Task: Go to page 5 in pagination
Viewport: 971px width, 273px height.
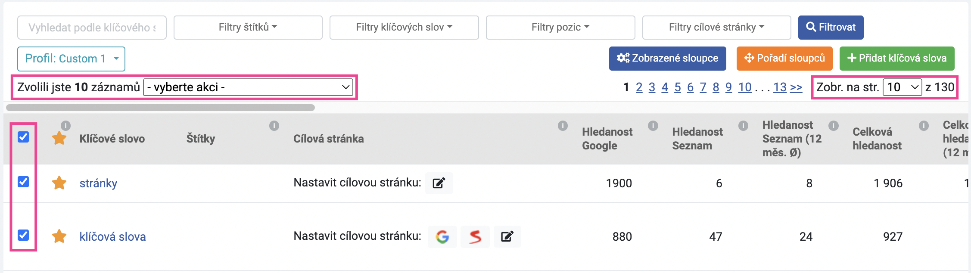Action: [x=678, y=87]
